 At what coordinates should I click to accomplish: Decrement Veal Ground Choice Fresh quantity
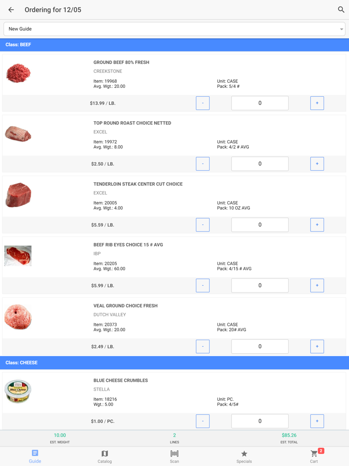202,346
